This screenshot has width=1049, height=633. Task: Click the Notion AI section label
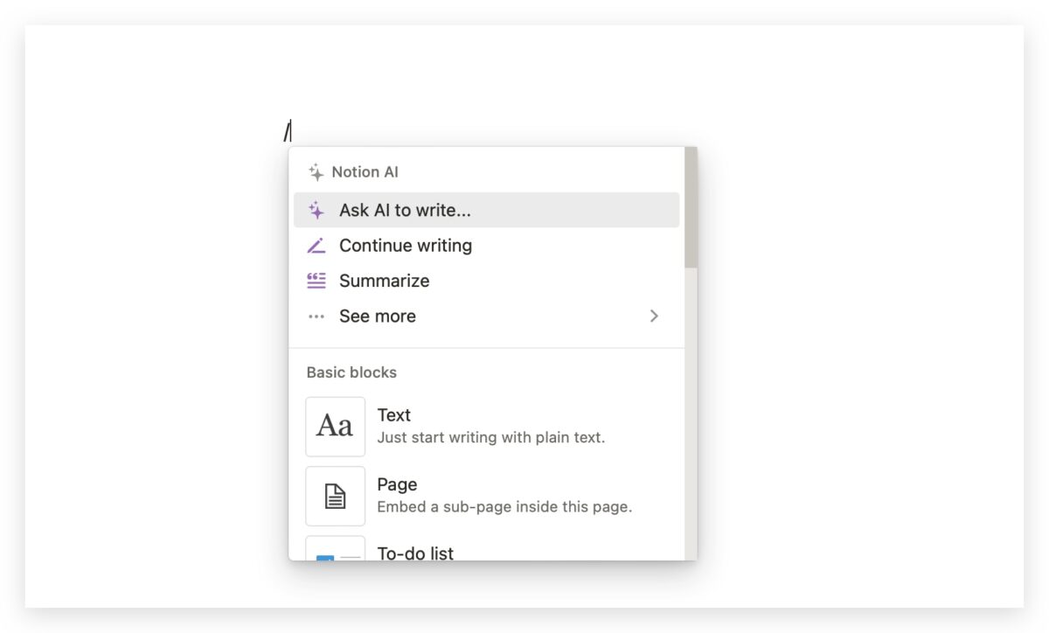pos(365,172)
